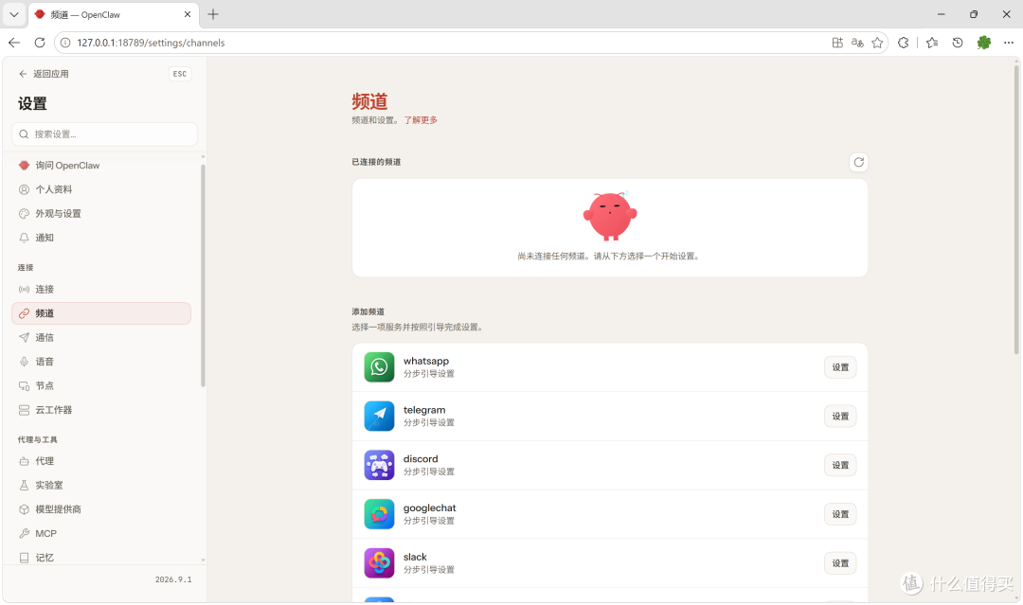Click the 云工作器 server icon

click(x=24, y=410)
